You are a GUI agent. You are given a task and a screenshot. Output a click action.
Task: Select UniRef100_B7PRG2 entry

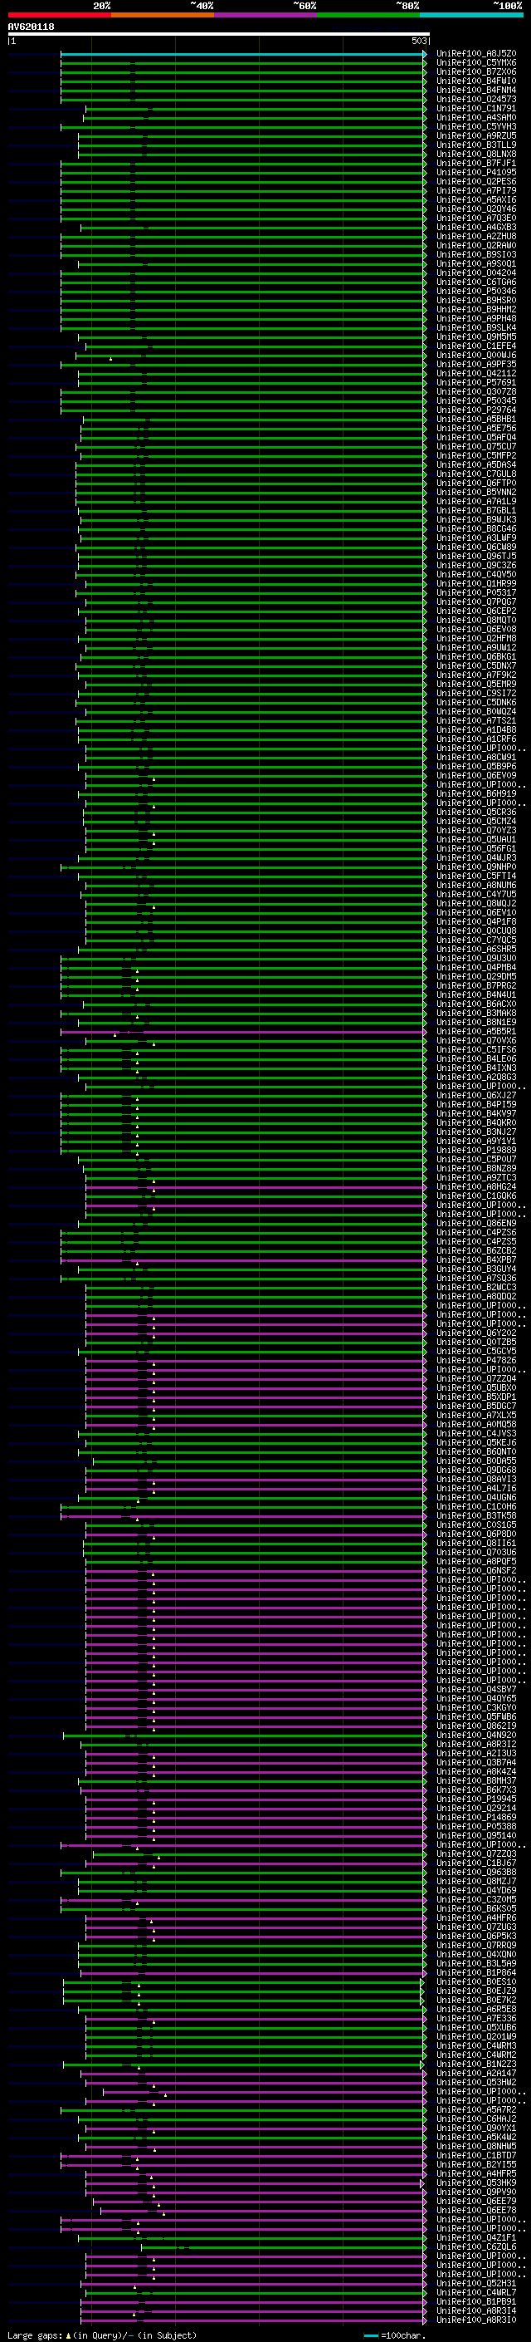coord(475,985)
